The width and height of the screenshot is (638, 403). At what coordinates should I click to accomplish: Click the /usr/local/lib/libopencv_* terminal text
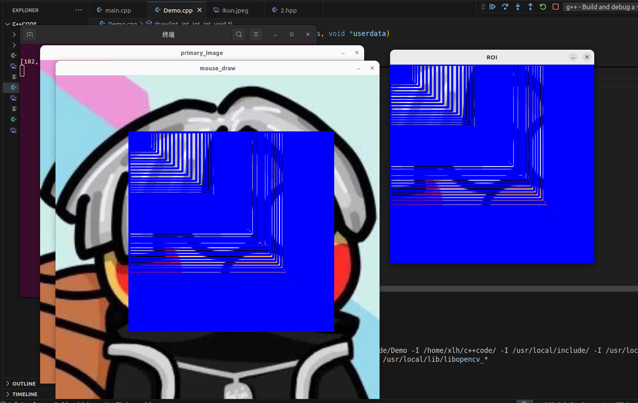435,359
